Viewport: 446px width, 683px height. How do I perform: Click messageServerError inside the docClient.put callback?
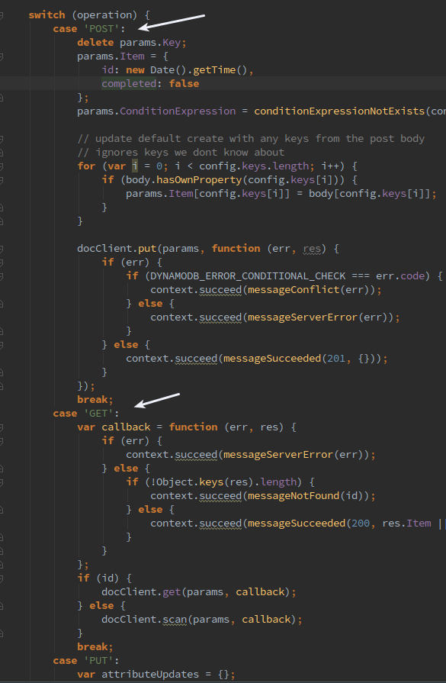[x=303, y=317]
